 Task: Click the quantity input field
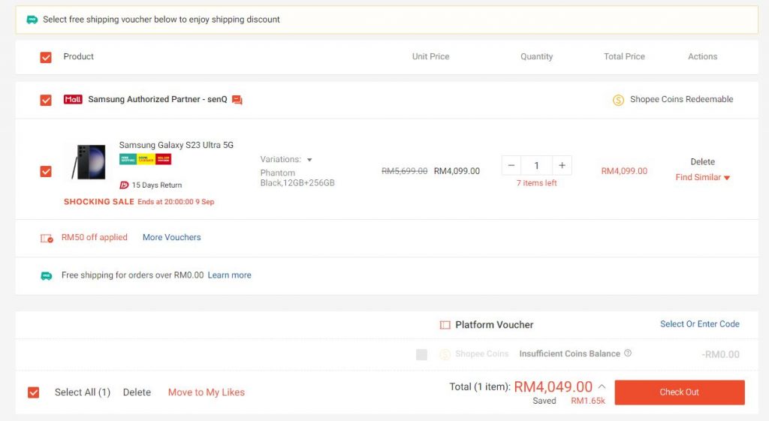click(536, 165)
